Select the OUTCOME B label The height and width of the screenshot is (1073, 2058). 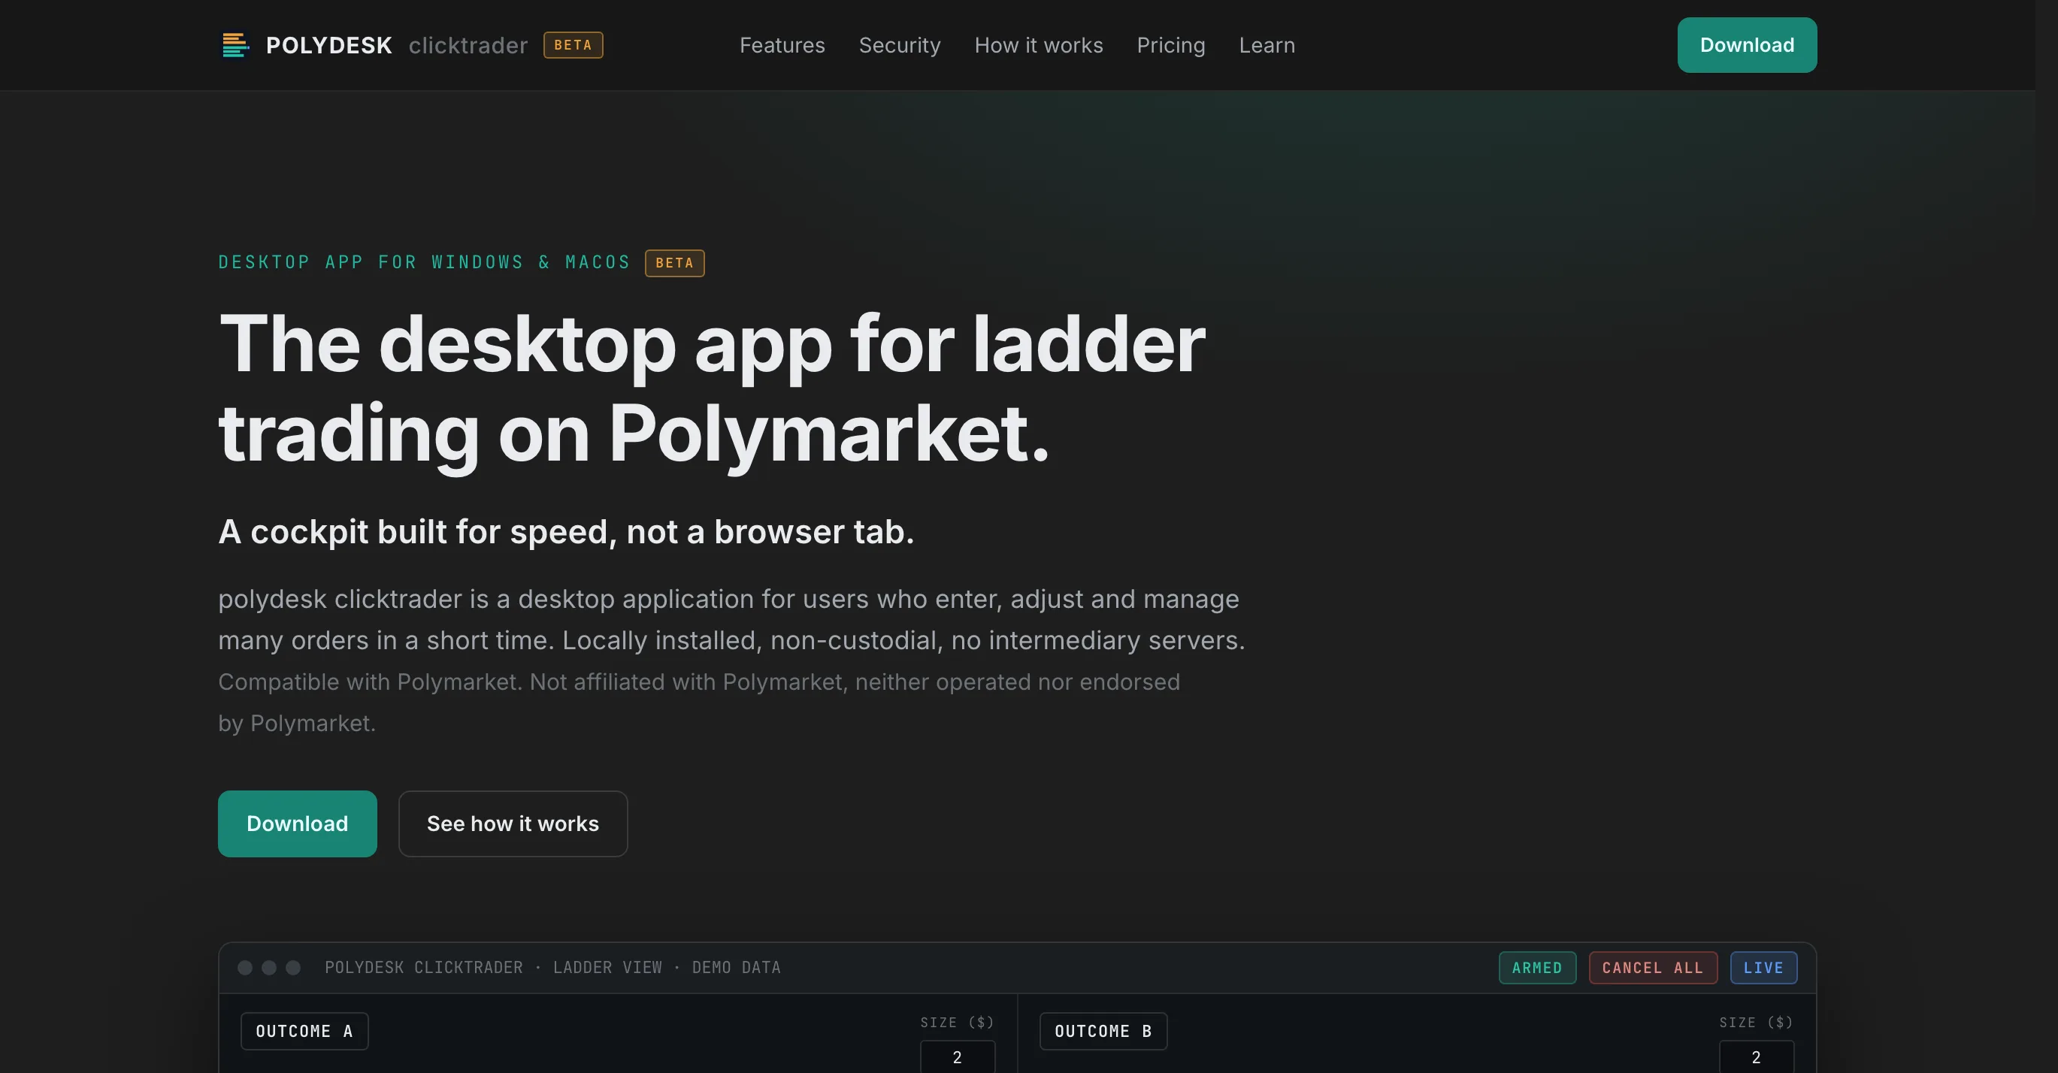coord(1103,1031)
